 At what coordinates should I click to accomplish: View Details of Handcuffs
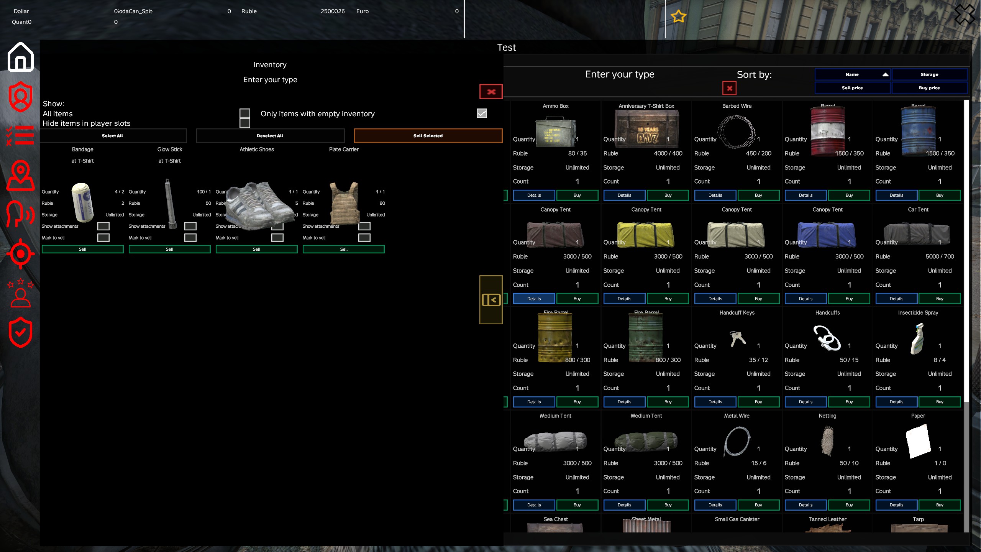pyautogui.click(x=806, y=402)
